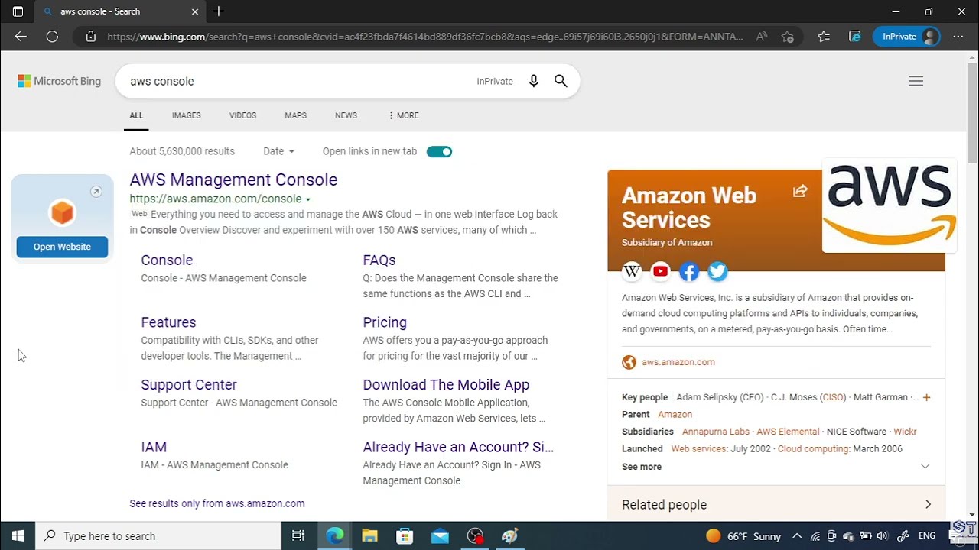Click the search magnifier icon
Screen dimensions: 979x550
[561, 81]
